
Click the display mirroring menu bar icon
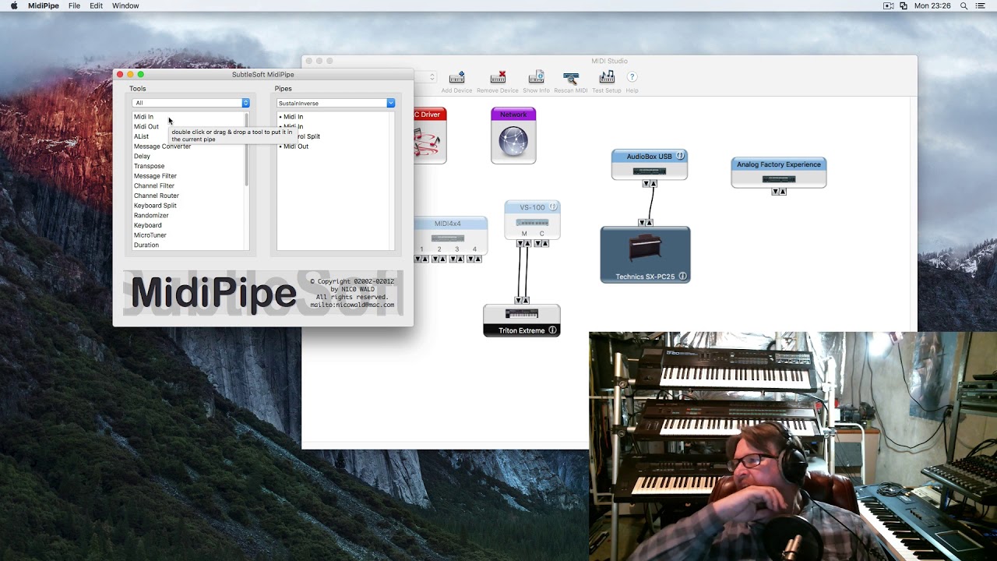coord(904,5)
